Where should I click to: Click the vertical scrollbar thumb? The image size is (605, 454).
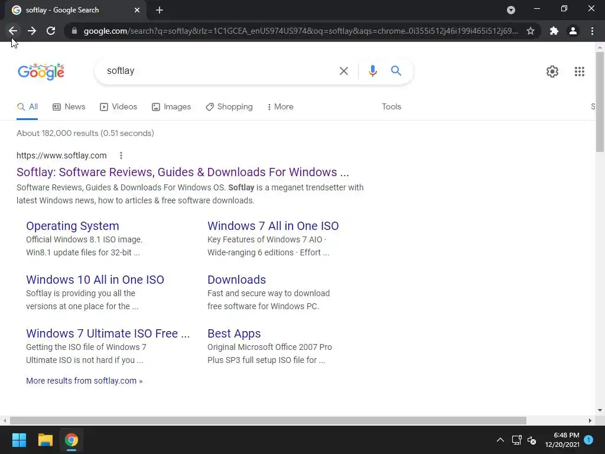click(600, 102)
